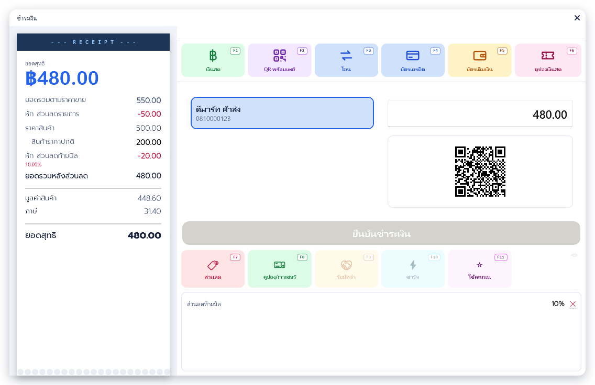Viewport: 595px width, 385px height.
Task: Close the payment dialog with the X
Action: pos(577,18)
